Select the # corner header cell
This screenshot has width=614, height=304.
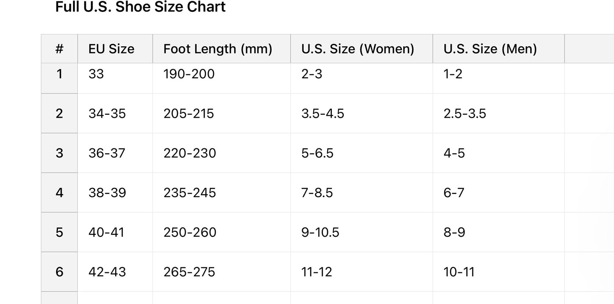59,49
